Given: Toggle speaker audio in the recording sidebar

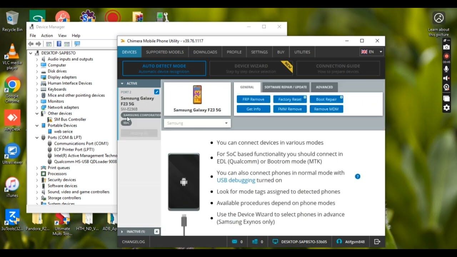Looking at the screenshot, I should (446, 78).
